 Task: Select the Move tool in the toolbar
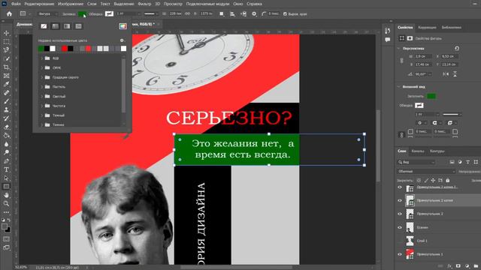6,33
